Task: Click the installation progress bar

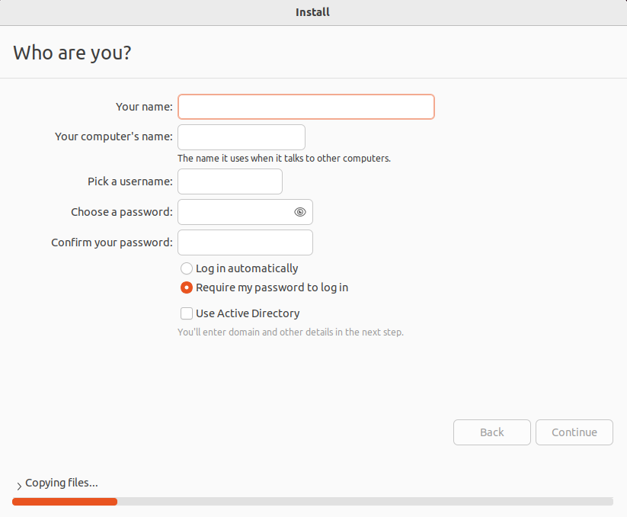Action: pos(312,502)
